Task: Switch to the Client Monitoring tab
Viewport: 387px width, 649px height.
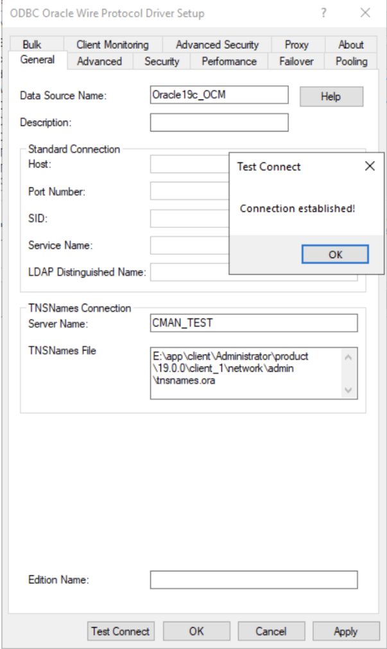Action: point(112,44)
